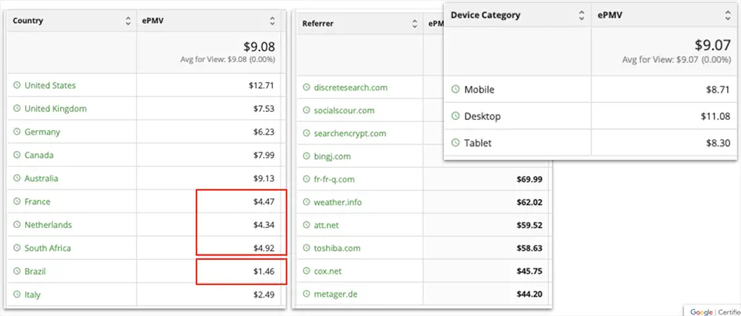Click the Referrer column header label

(x=318, y=24)
